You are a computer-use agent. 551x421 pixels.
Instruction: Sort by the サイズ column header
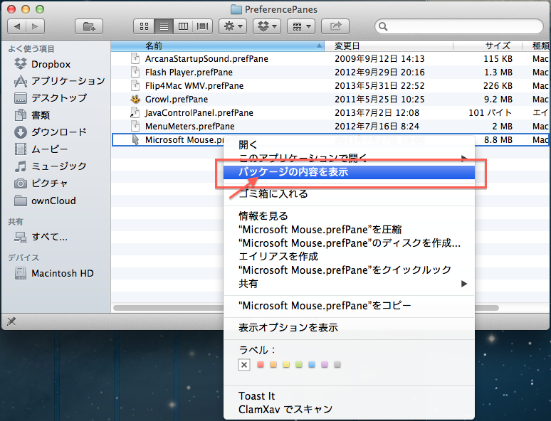tap(488, 46)
